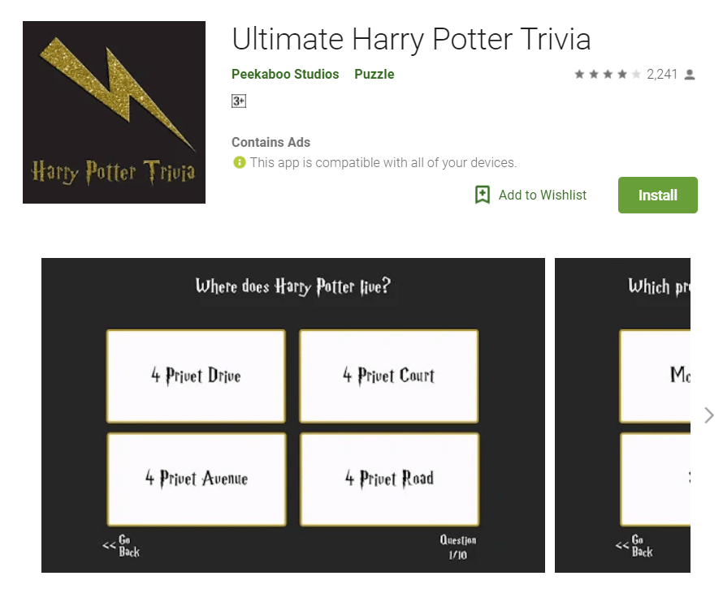Install the Ultimate Harry Potter Trivia app
Viewport: 723px width, 606px height.
point(657,195)
